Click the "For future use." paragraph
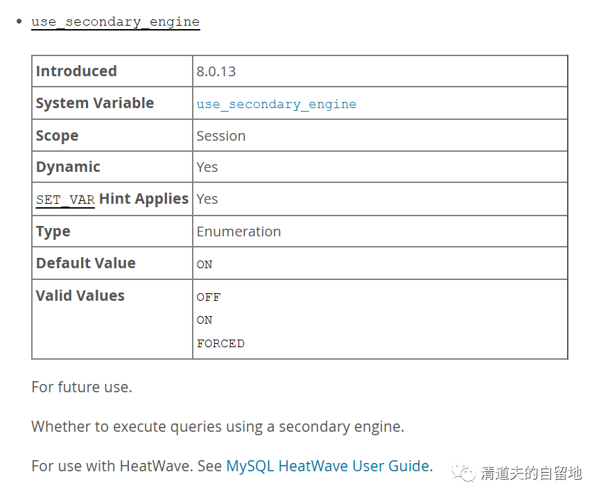This screenshot has width=601, height=499. [x=82, y=387]
